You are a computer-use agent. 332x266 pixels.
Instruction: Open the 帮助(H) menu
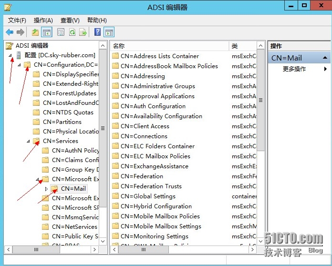97,20
